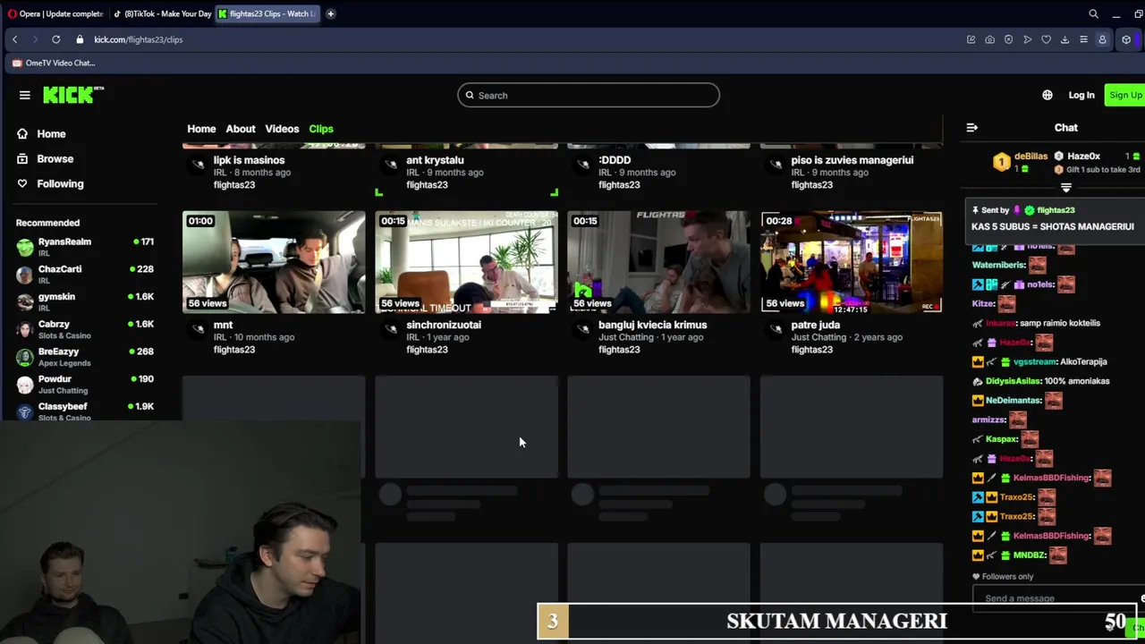This screenshot has height=644, width=1145.
Task: Click the Home sidebar link
Action: (51, 133)
